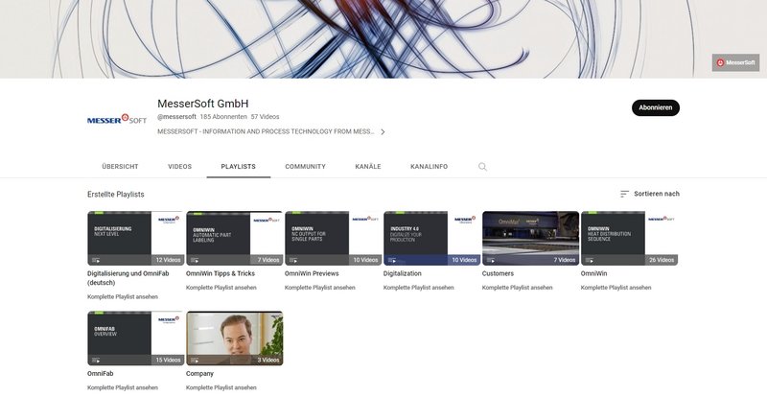This screenshot has height=397, width=767.
Task: Open OmniWin Tipps & Tricks playlist title
Action: tap(221, 273)
